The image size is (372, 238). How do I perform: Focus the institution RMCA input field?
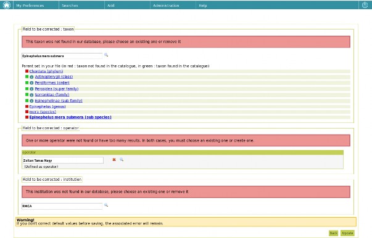coord(62,206)
